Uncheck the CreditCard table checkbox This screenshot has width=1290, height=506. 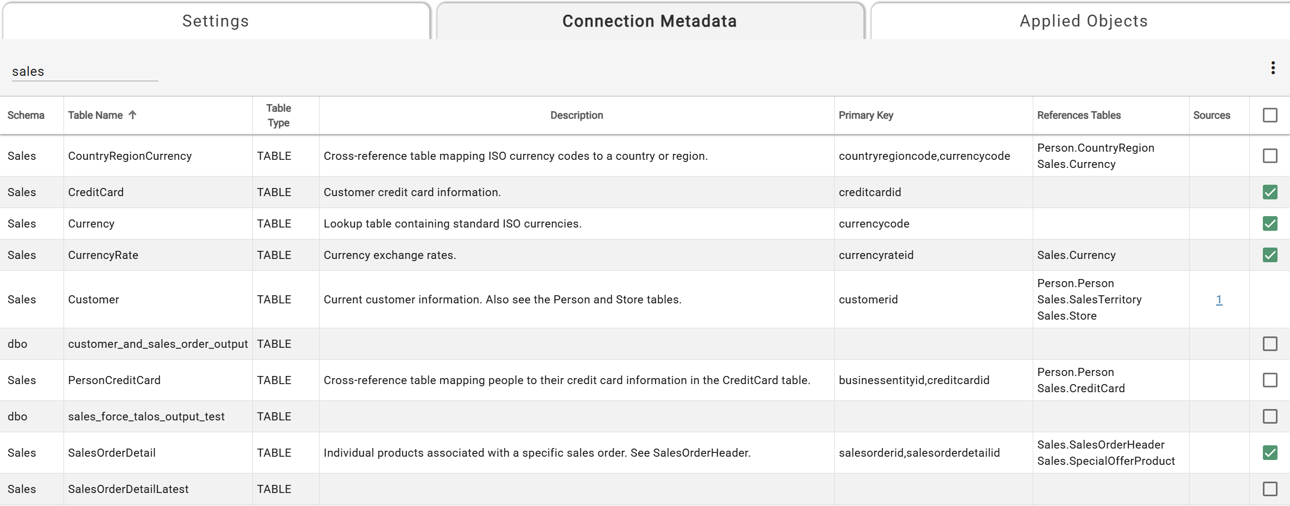[1269, 192]
